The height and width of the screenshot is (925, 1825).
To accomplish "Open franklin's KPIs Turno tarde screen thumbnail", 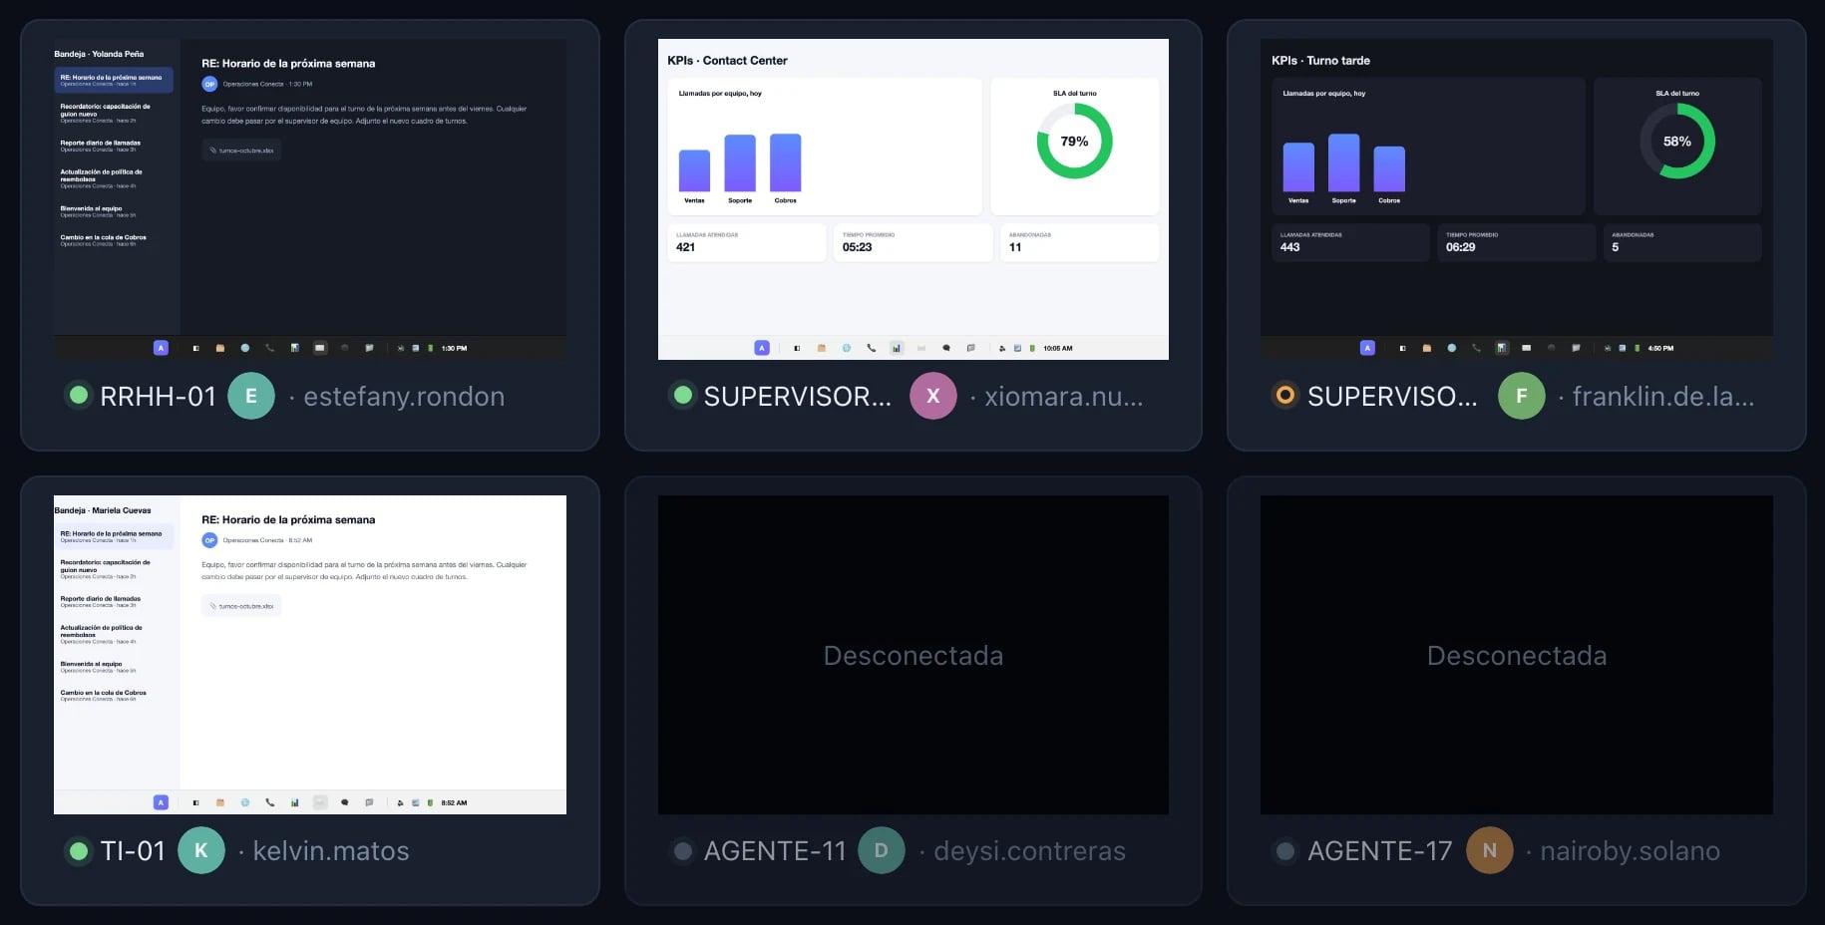I will 1517,199.
